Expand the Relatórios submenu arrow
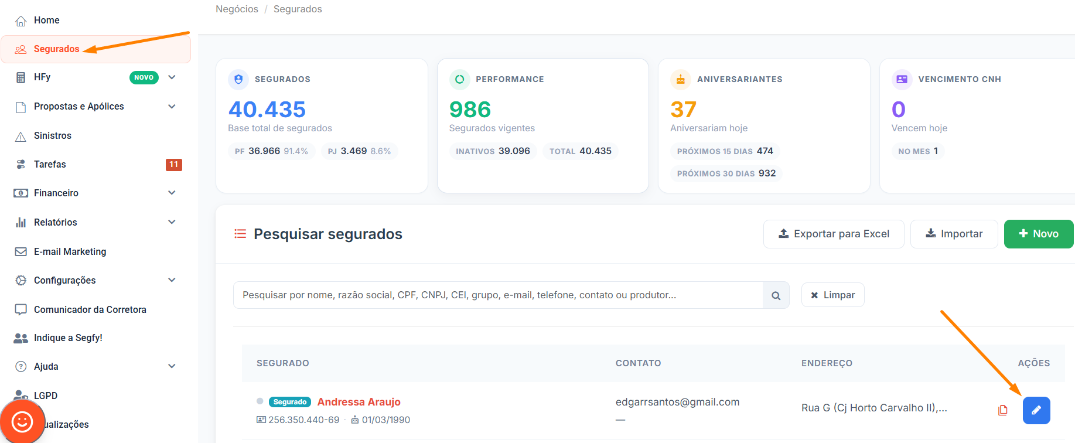Image resolution: width=1075 pixels, height=443 pixels. point(172,222)
